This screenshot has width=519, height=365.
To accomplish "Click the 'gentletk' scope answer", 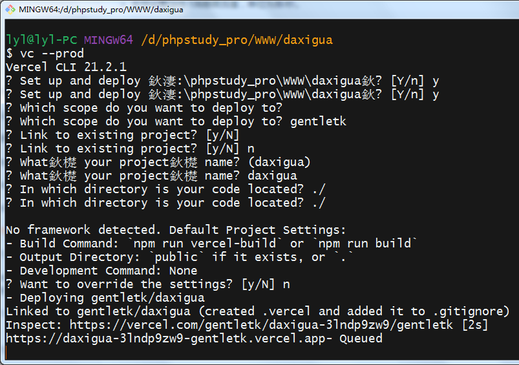I will (x=318, y=121).
